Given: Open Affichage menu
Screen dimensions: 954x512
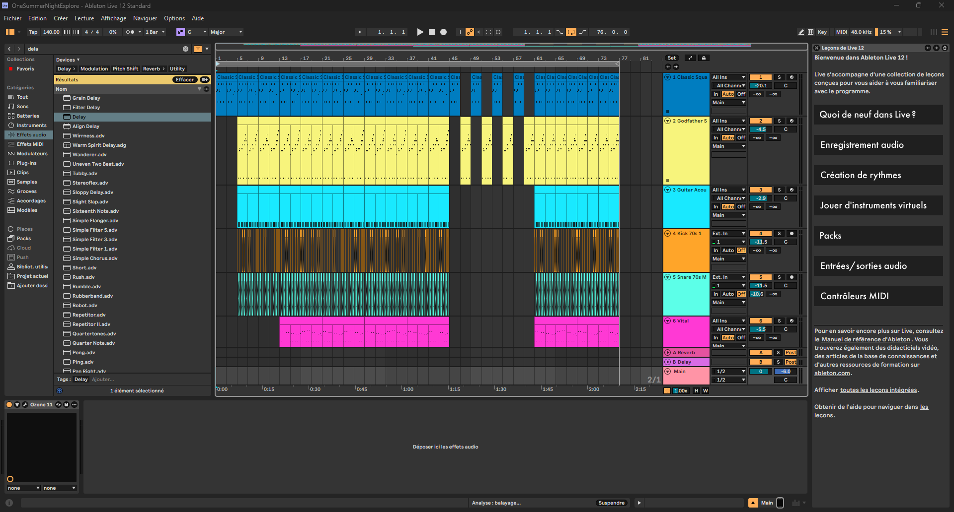Looking at the screenshot, I should point(113,18).
